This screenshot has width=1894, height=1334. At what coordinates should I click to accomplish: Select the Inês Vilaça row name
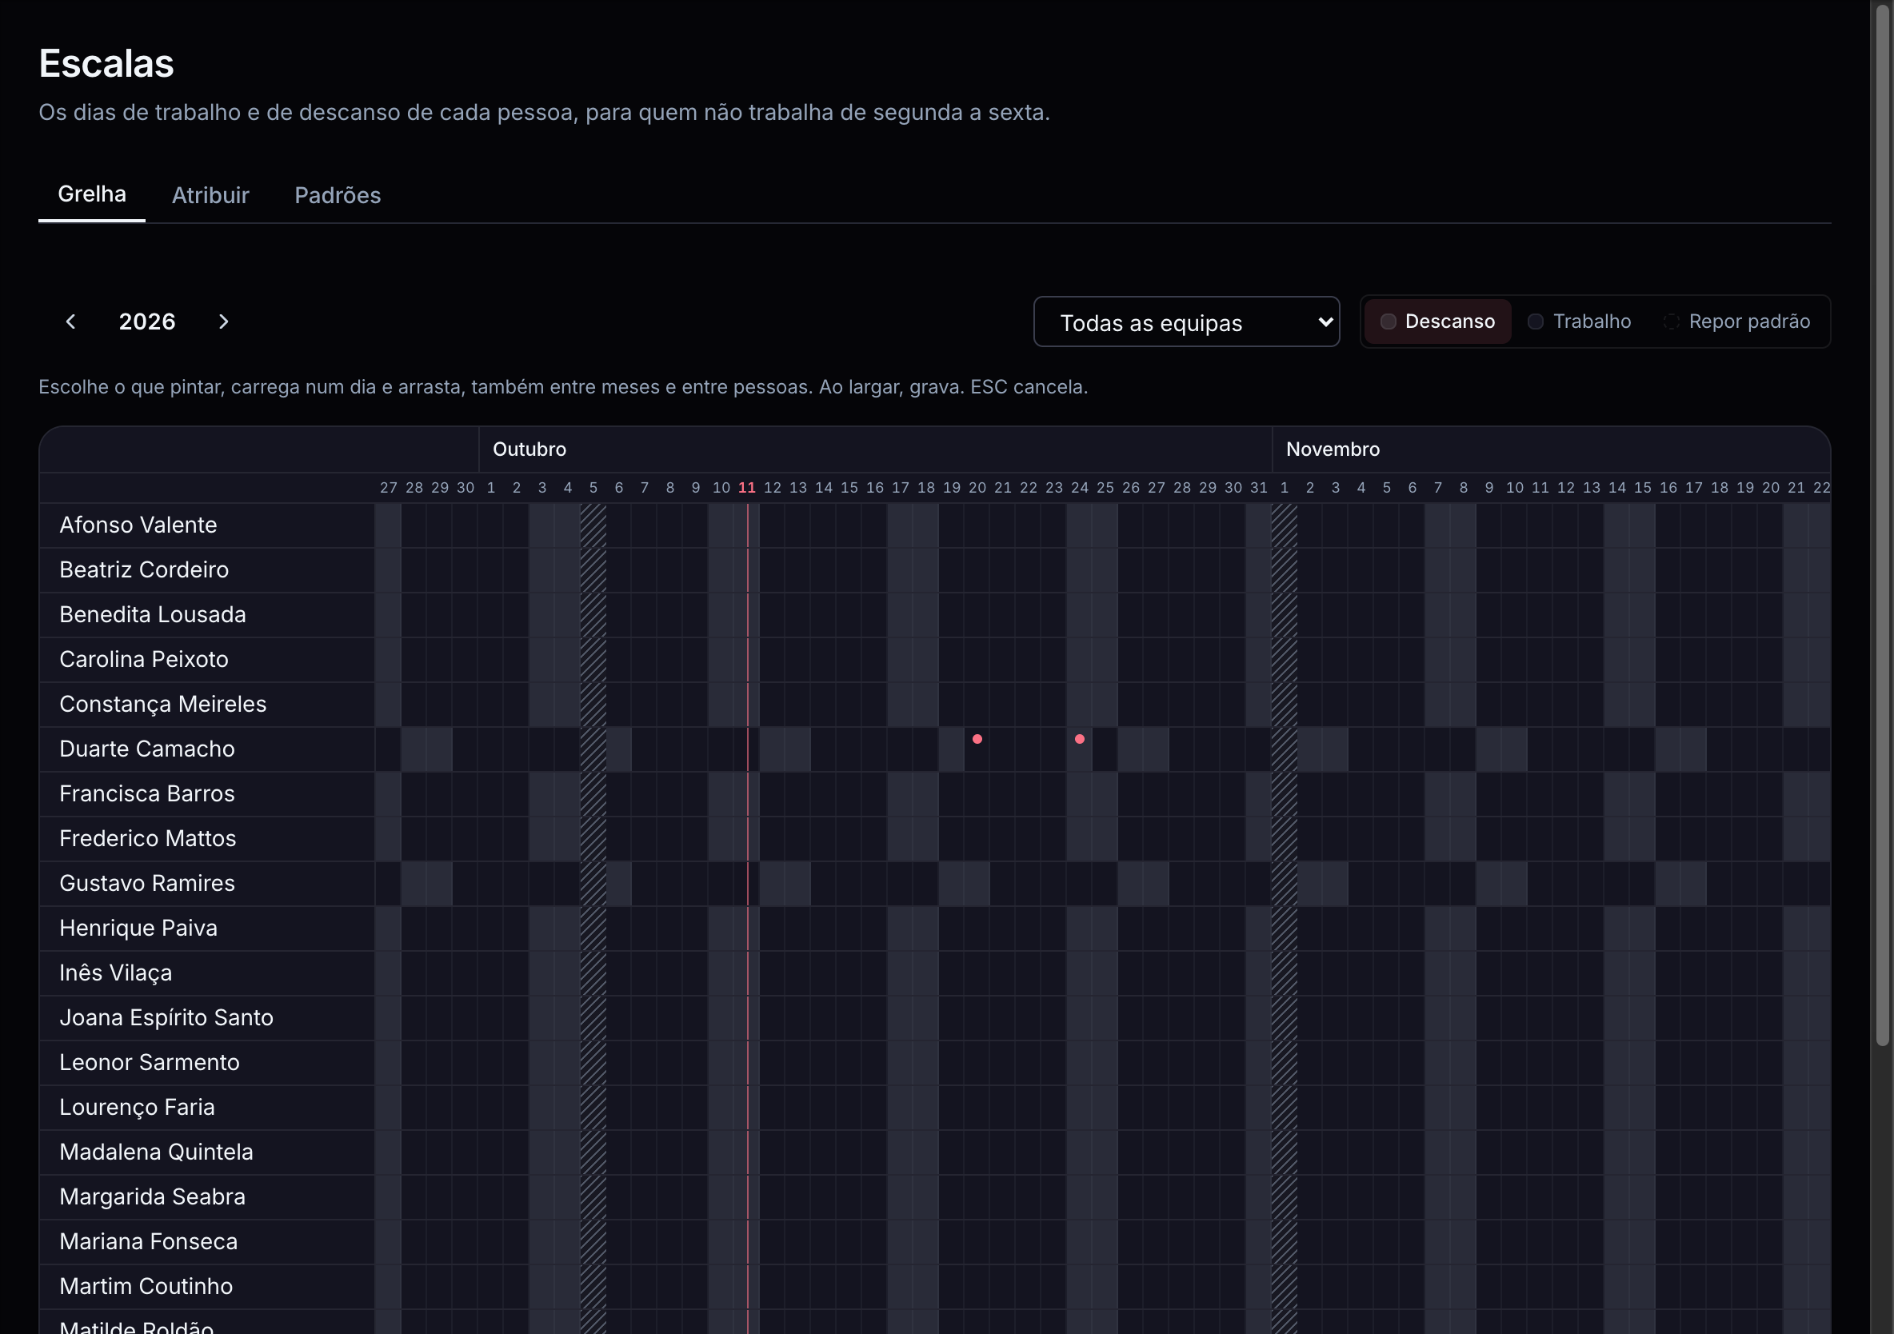pos(115,973)
